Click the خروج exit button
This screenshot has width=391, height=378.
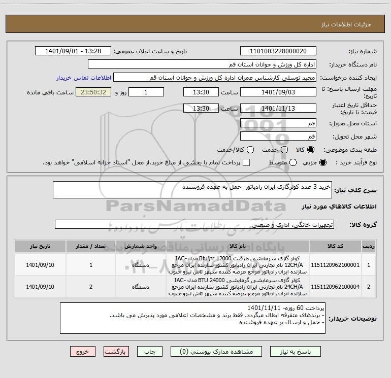click(x=83, y=352)
